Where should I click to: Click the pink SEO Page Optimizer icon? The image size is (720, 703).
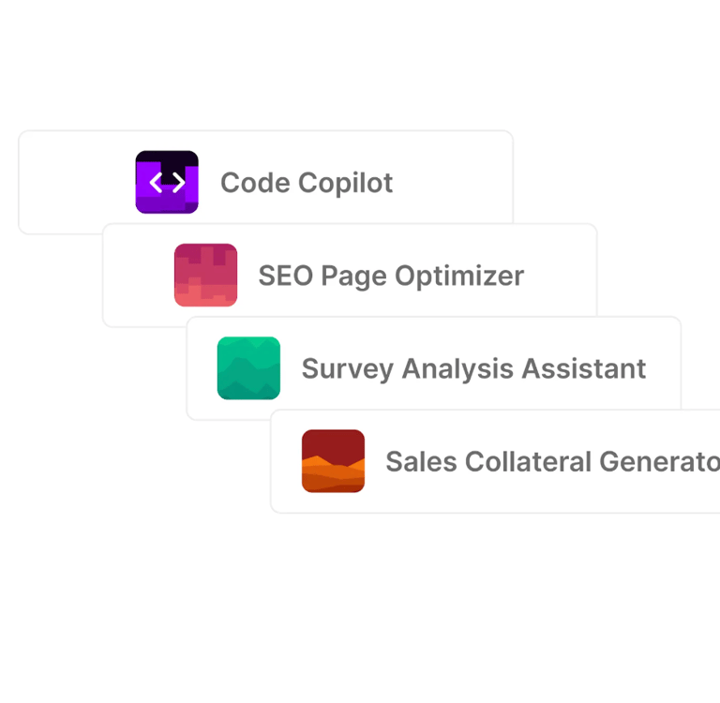(205, 276)
